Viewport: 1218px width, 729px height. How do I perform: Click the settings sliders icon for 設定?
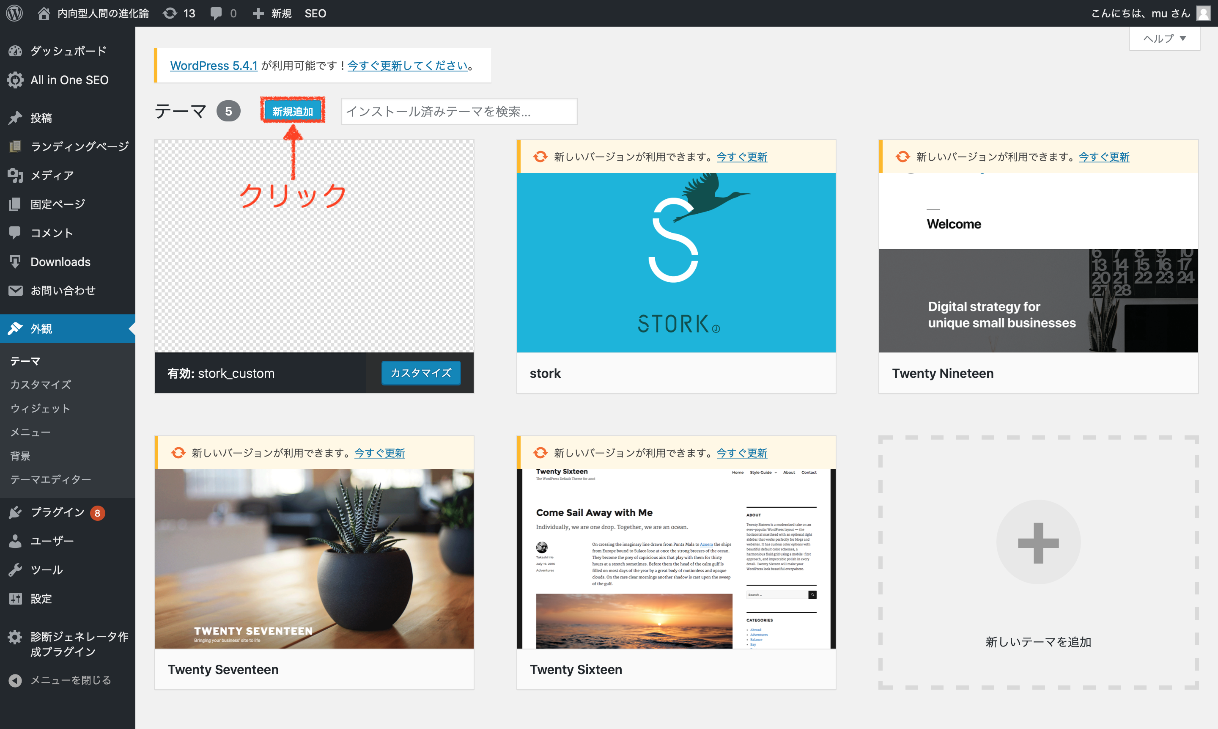15,598
